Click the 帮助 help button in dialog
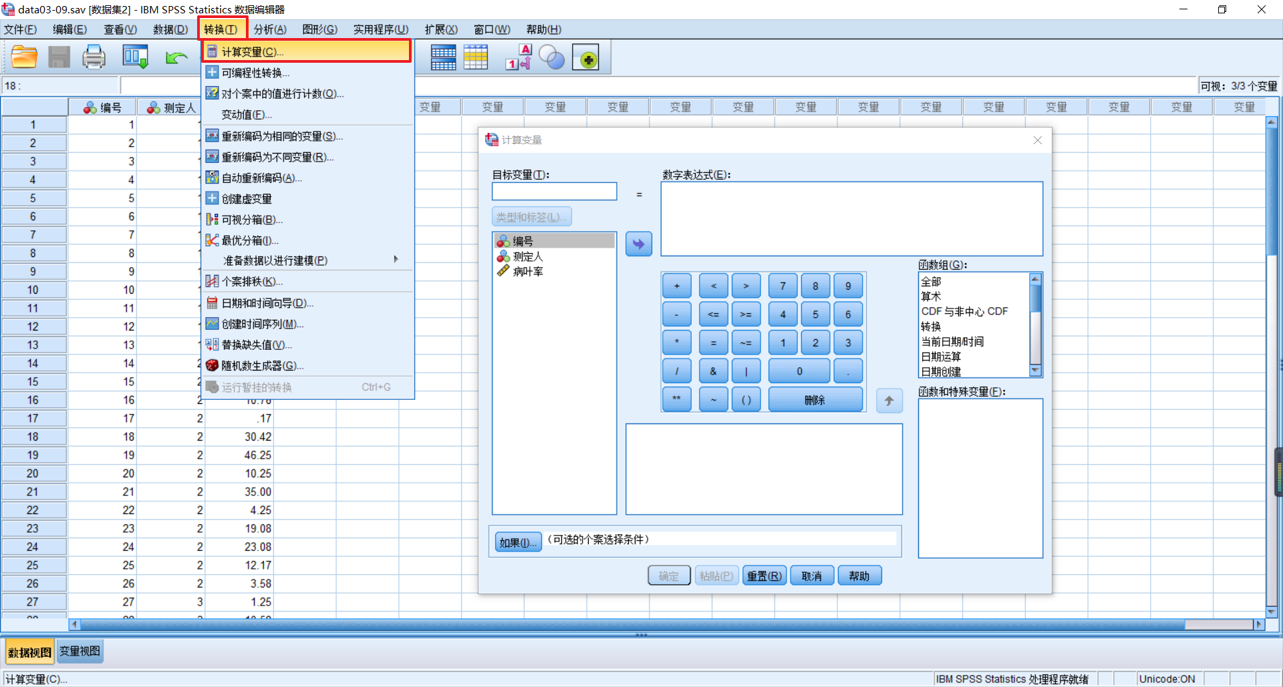This screenshot has width=1283, height=687. coord(859,576)
